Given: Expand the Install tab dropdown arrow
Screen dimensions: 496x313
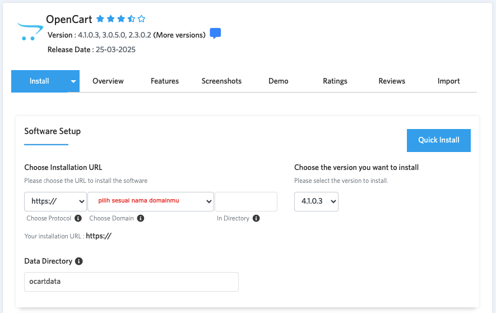Looking at the screenshot, I should coord(73,81).
